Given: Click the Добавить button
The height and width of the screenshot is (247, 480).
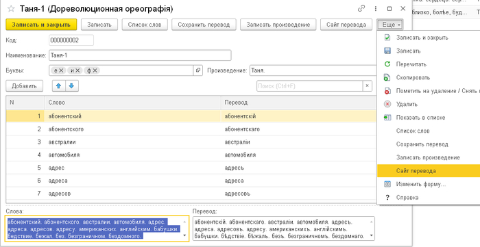Looking at the screenshot, I should click(x=24, y=86).
